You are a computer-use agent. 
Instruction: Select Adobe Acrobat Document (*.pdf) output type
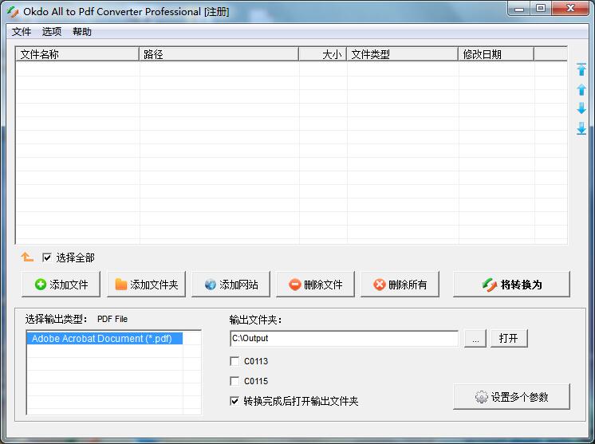(104, 338)
